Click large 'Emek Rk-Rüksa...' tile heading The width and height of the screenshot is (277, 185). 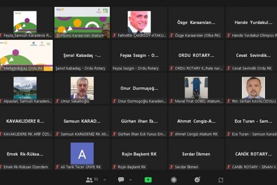(25, 154)
